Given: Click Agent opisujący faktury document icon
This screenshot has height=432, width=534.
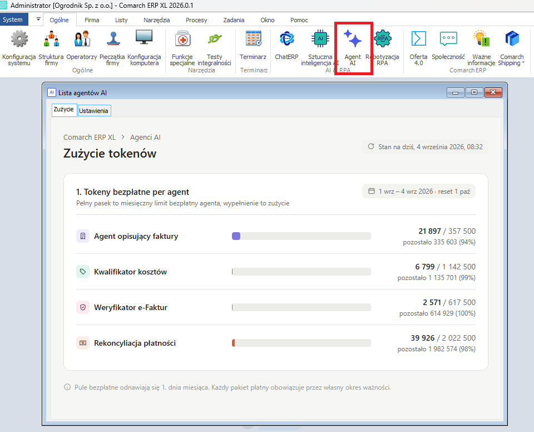Looking at the screenshot, I should point(83,236).
